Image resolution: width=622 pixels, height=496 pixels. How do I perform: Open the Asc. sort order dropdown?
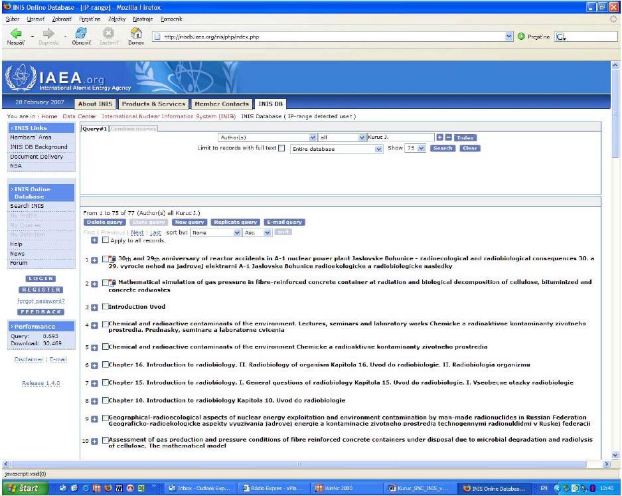[257, 232]
